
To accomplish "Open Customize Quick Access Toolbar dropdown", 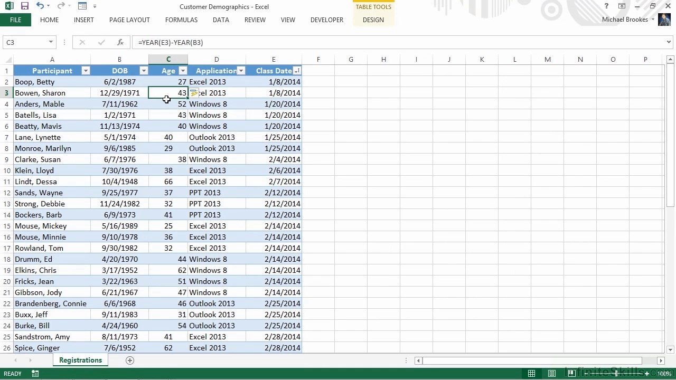I will (x=95, y=6).
